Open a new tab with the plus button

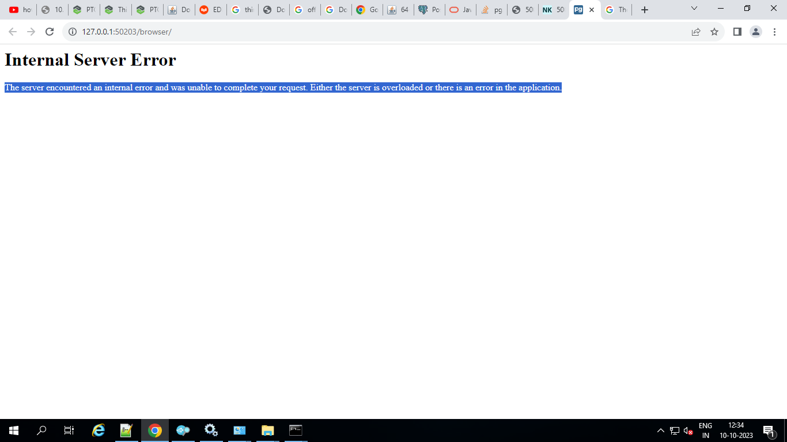pos(644,9)
